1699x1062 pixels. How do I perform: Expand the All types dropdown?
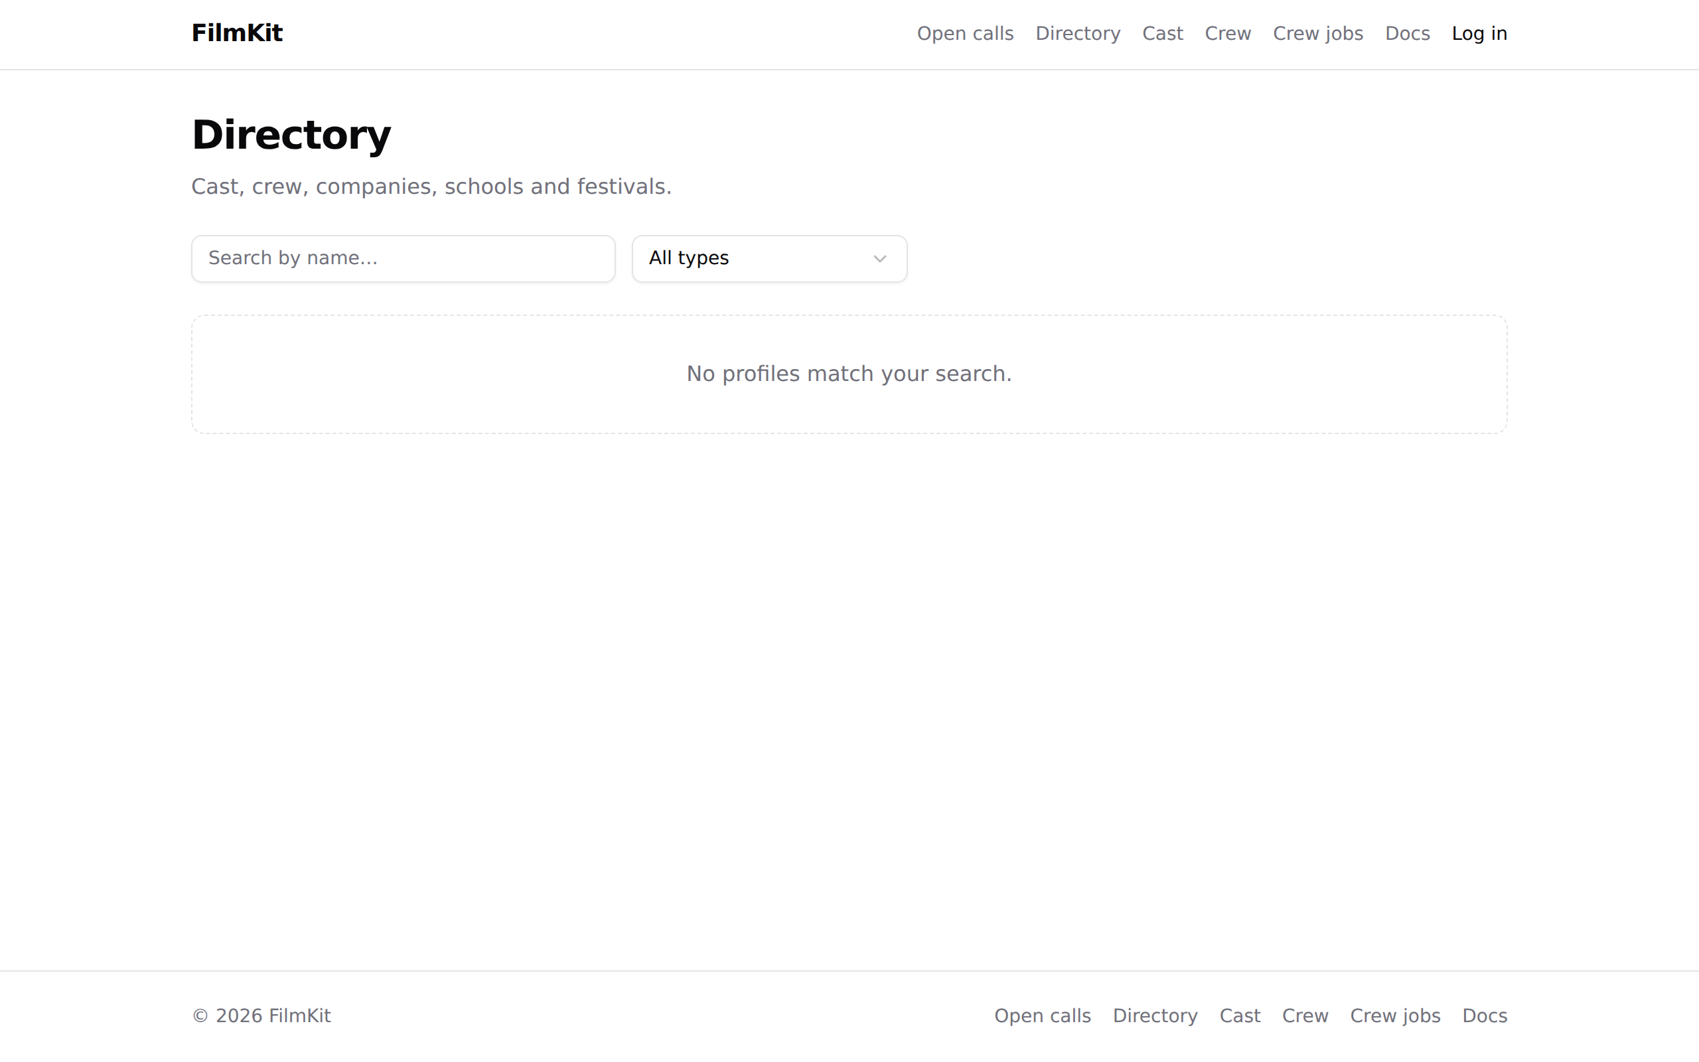tap(769, 258)
